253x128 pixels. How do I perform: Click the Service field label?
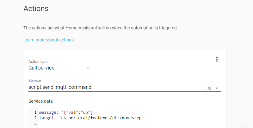pos(35,81)
